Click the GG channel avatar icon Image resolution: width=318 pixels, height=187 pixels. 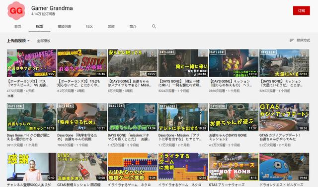point(16,10)
